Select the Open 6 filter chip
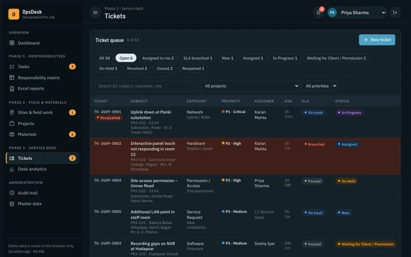 126,58
